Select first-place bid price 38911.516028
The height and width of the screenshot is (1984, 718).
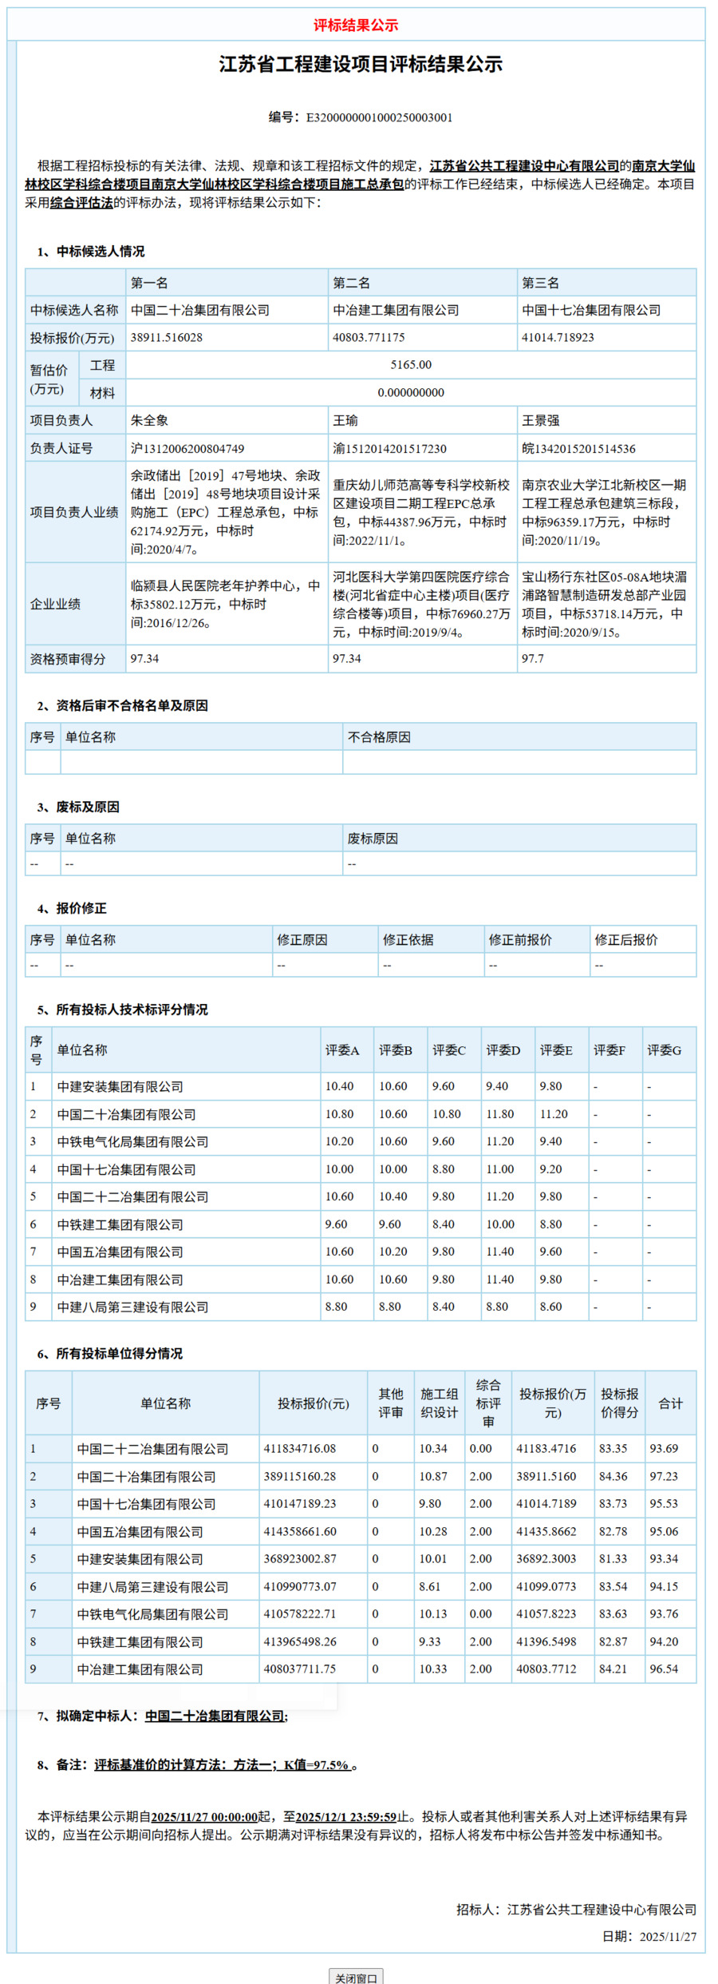tap(167, 338)
